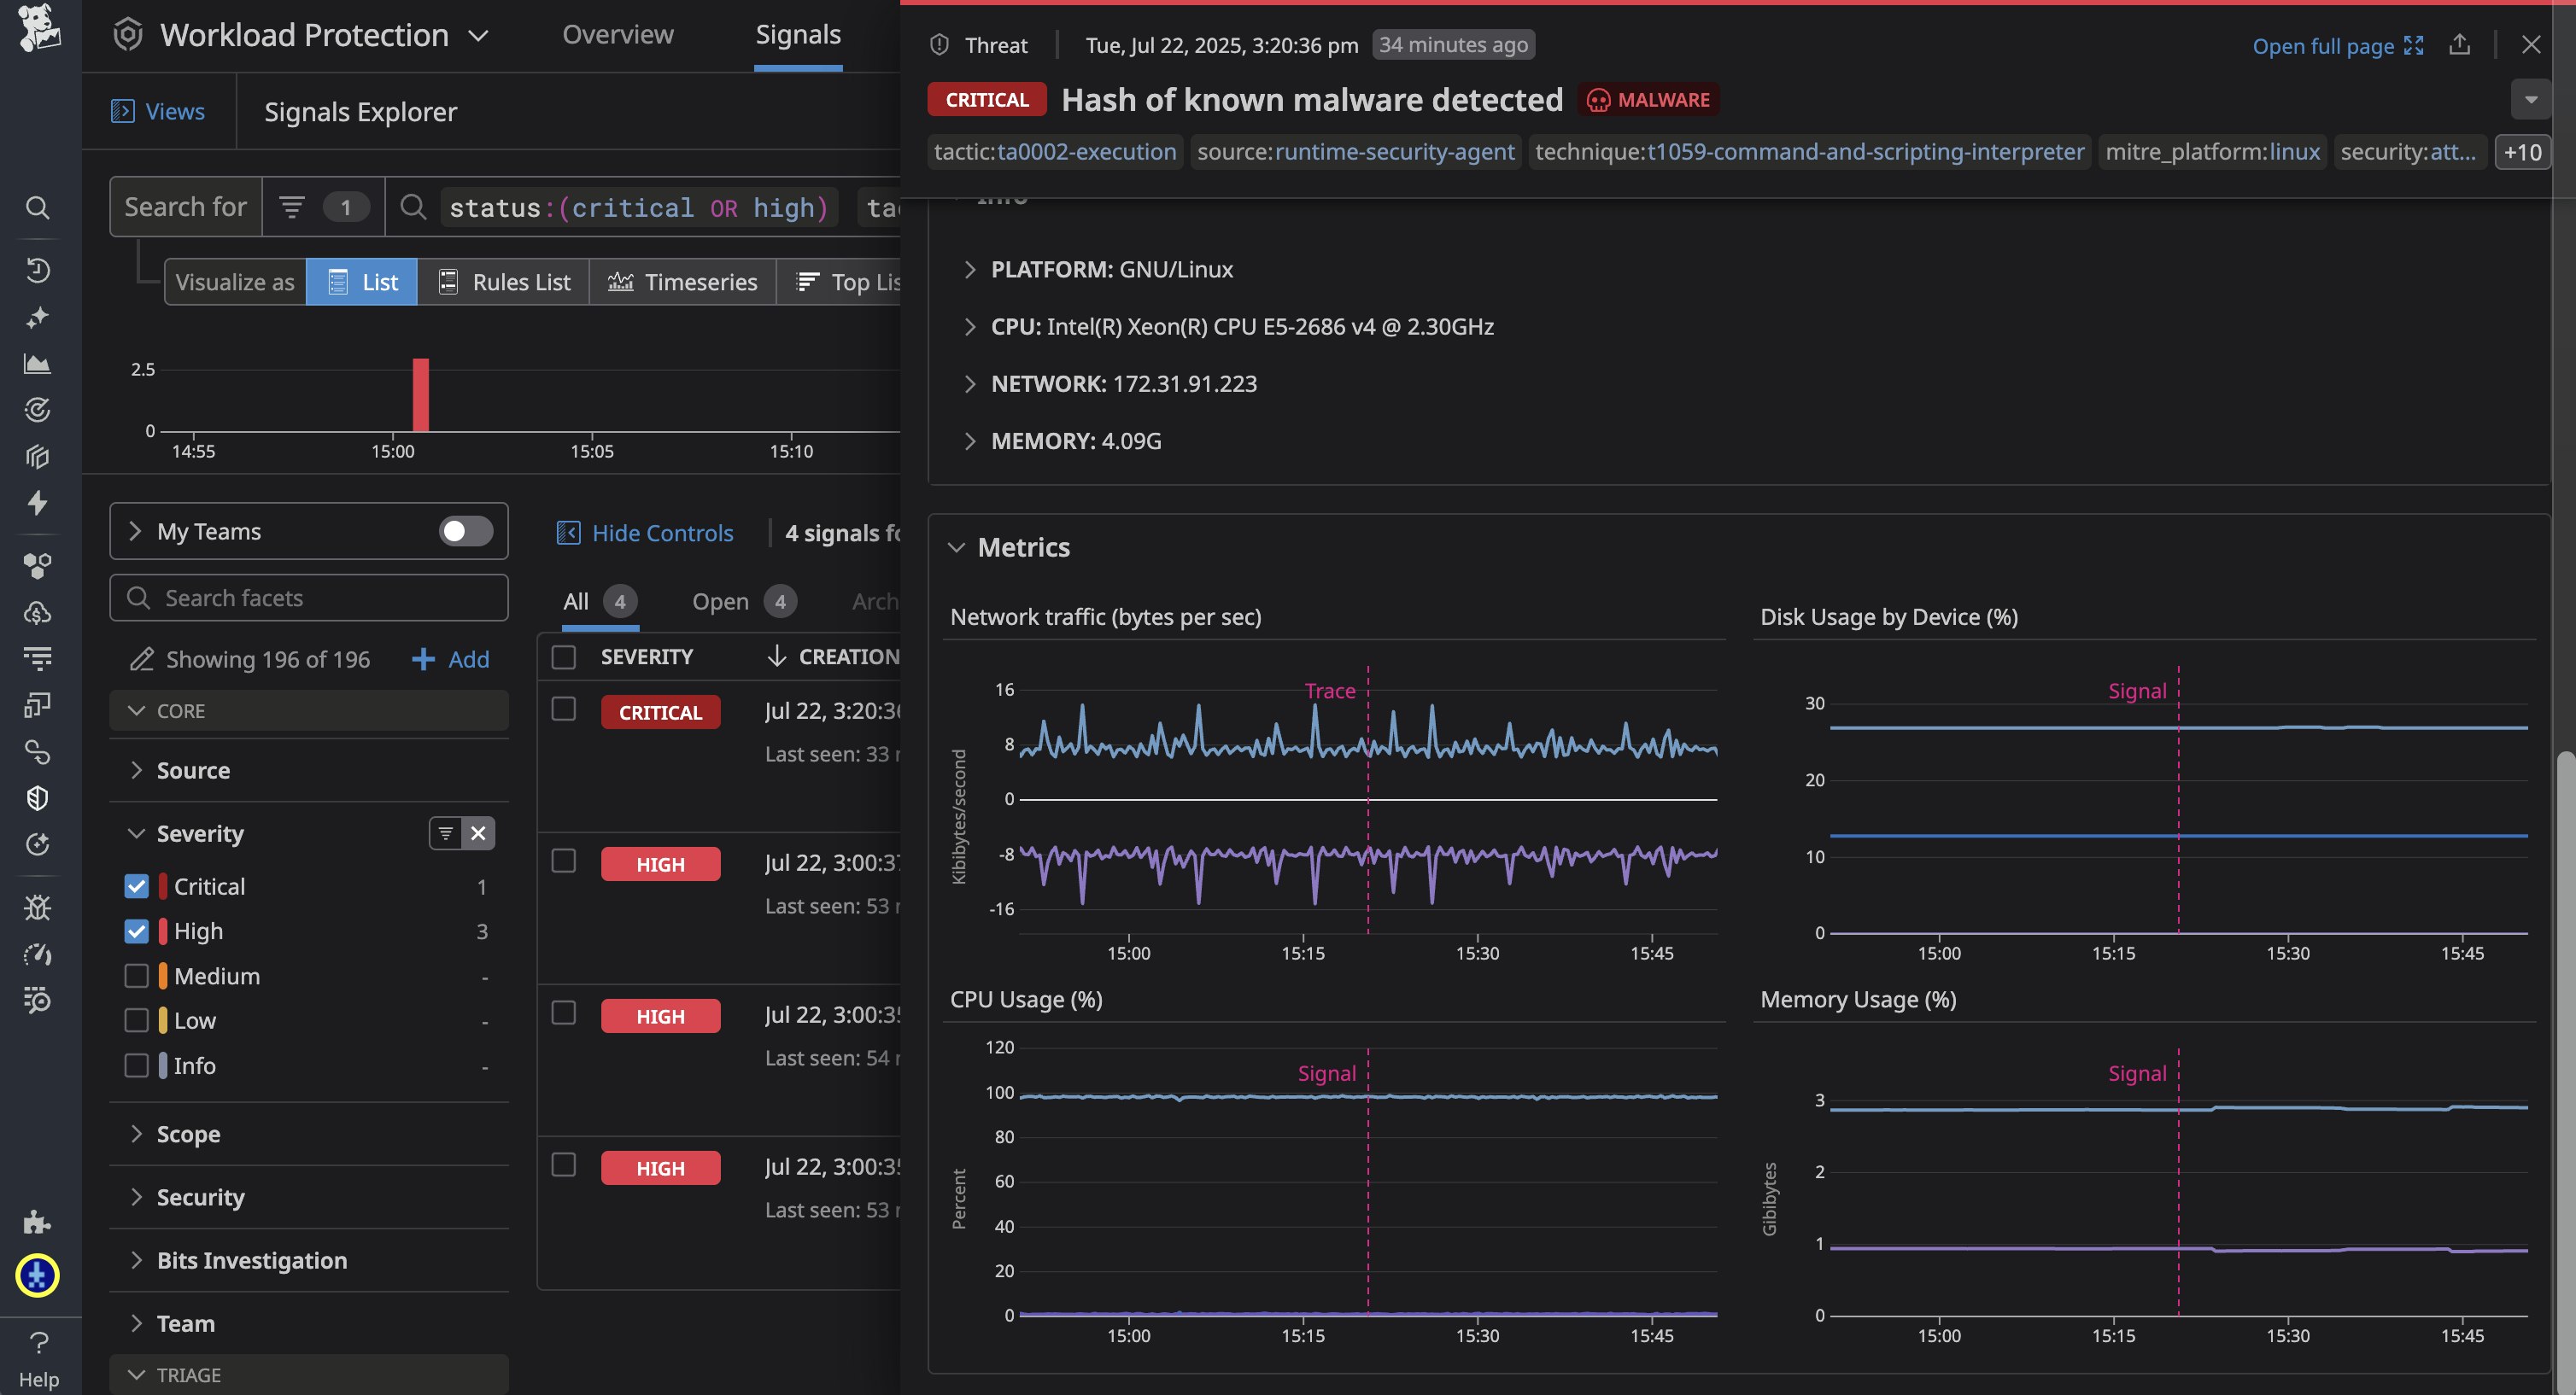Uncheck the High severity checkbox
The width and height of the screenshot is (2576, 1395).
click(136, 931)
